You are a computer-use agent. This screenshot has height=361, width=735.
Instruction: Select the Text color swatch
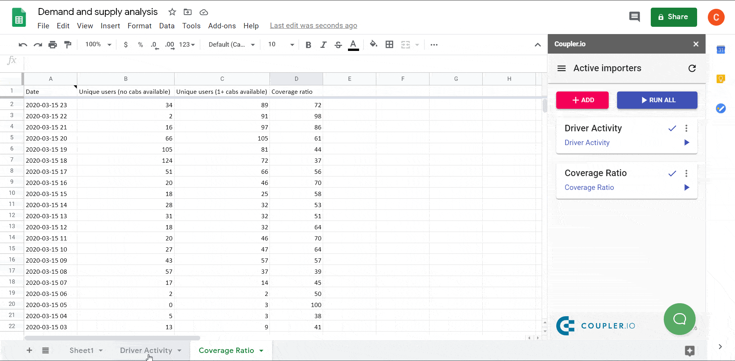click(353, 44)
